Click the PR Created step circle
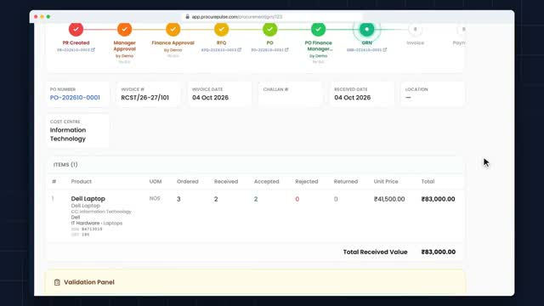This screenshot has height=306, width=544. click(x=76, y=29)
